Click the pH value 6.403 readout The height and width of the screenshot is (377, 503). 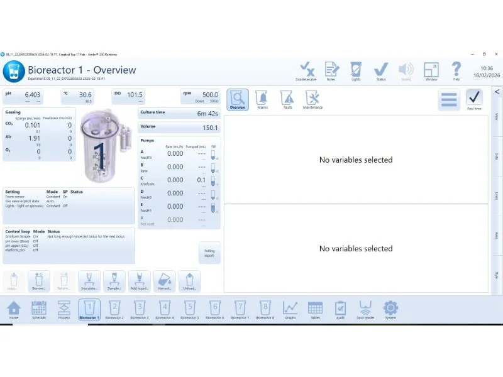click(23, 97)
